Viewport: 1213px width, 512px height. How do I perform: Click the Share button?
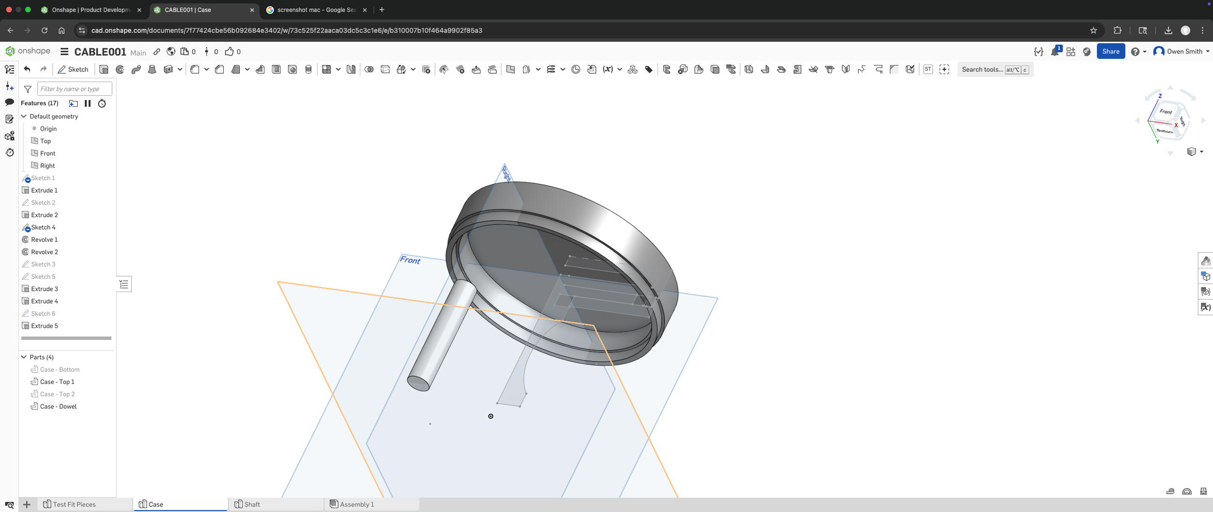1111,51
